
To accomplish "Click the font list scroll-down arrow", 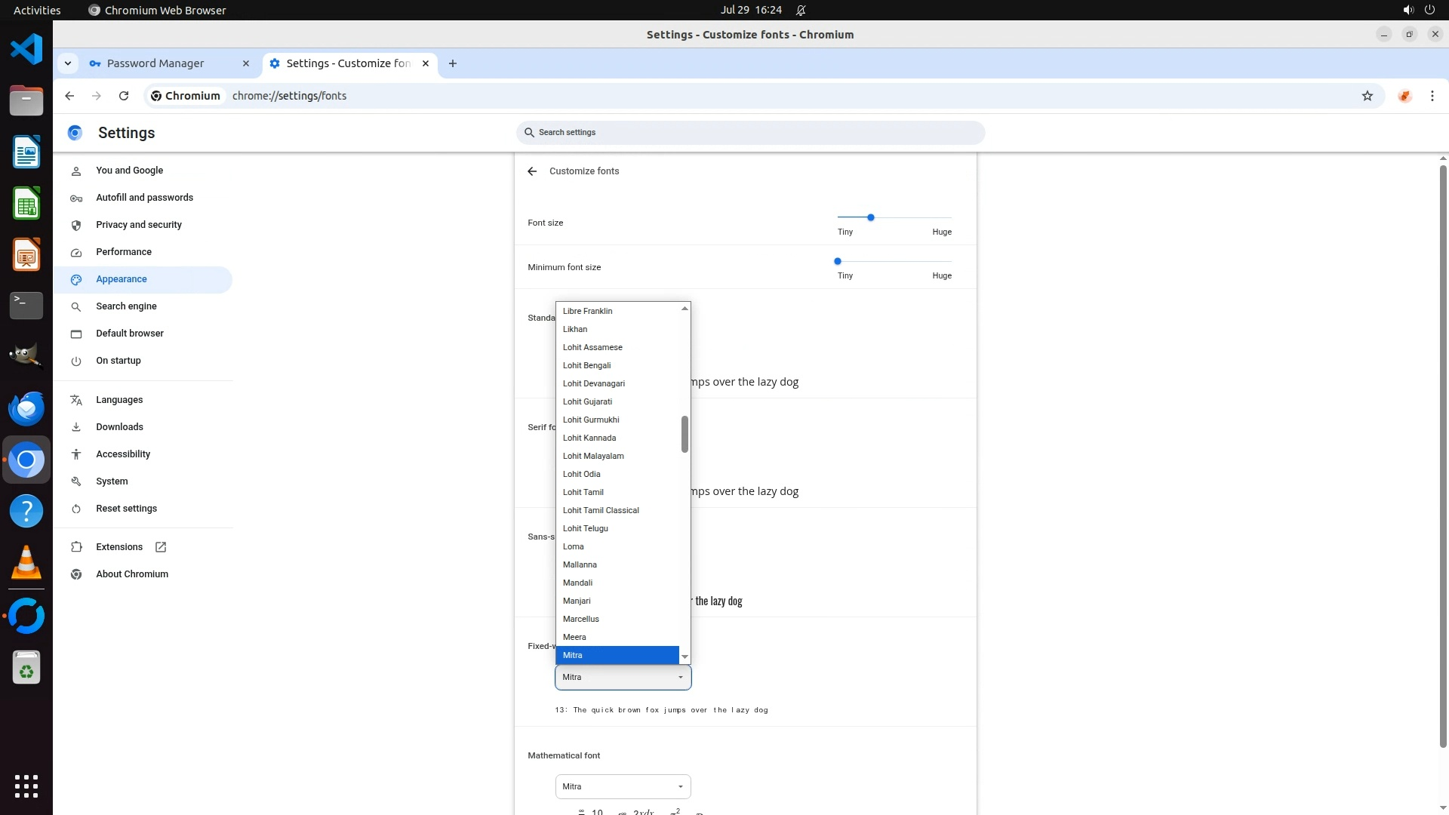I will pyautogui.click(x=685, y=657).
